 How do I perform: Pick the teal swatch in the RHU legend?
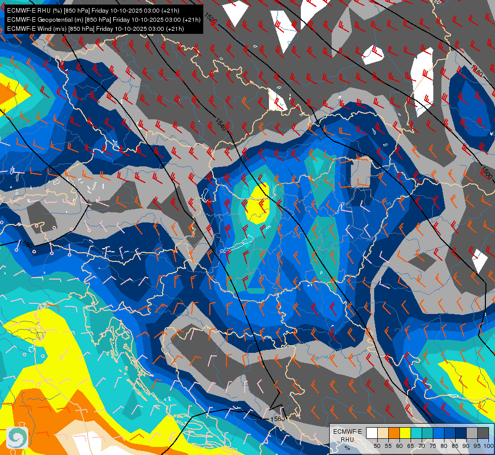click(x=427, y=433)
